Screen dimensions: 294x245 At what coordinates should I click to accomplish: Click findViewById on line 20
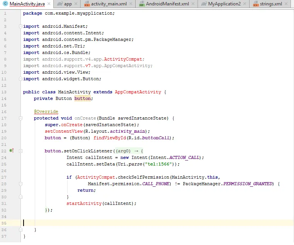click(110, 138)
